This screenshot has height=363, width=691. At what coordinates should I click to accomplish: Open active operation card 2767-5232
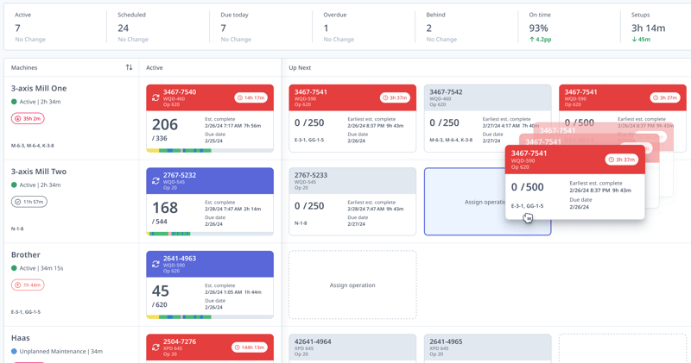point(210,202)
